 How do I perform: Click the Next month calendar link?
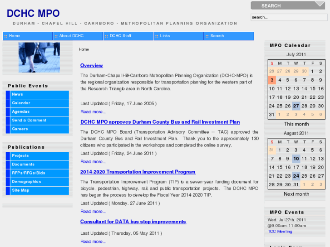pos(296,194)
